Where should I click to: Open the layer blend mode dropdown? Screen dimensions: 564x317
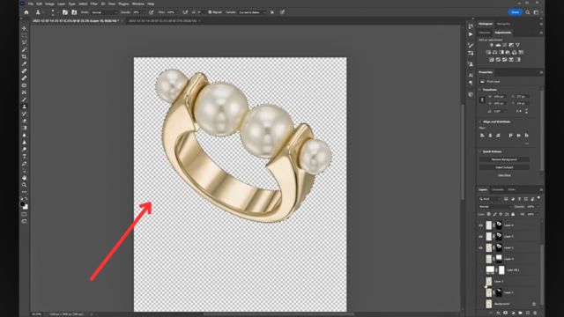(494, 207)
